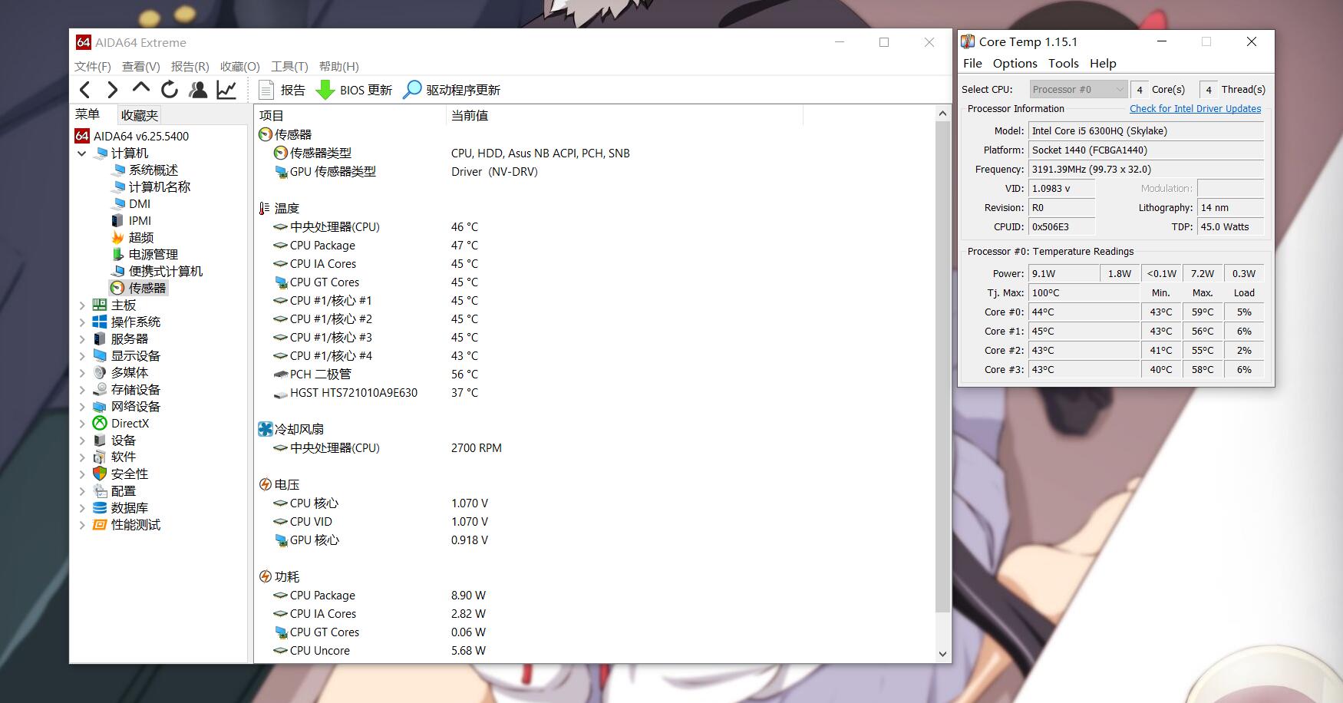Refresh the AIDA64 sensor readings

pyautogui.click(x=170, y=90)
